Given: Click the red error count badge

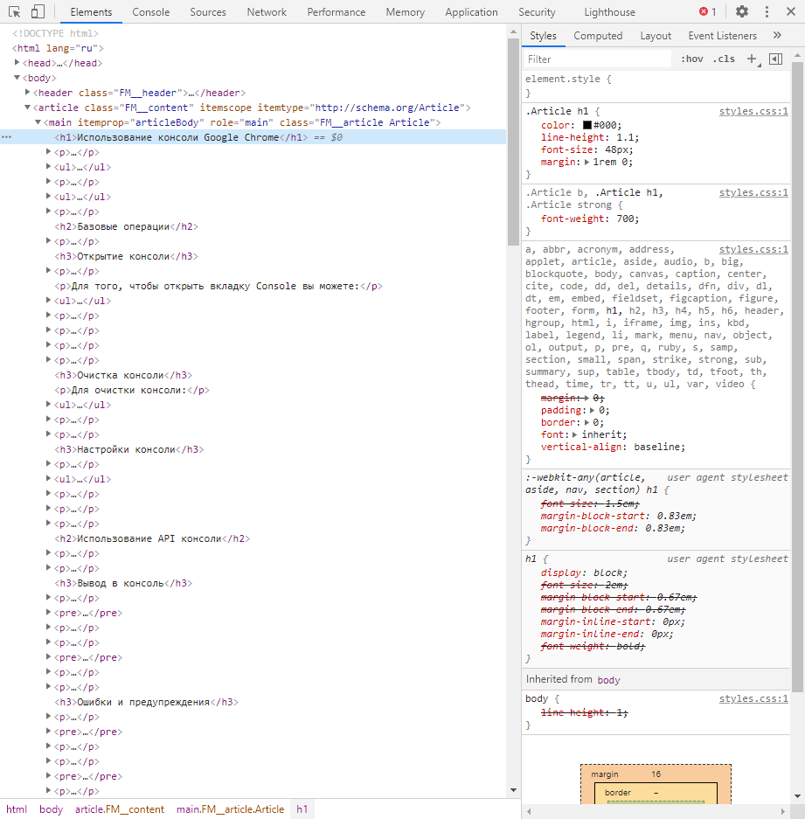Looking at the screenshot, I should pos(707,12).
